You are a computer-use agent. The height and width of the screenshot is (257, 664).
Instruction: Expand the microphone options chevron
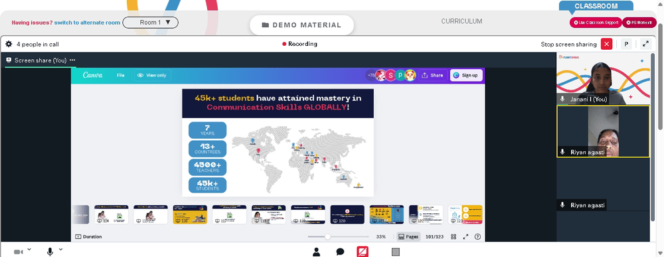60,250
